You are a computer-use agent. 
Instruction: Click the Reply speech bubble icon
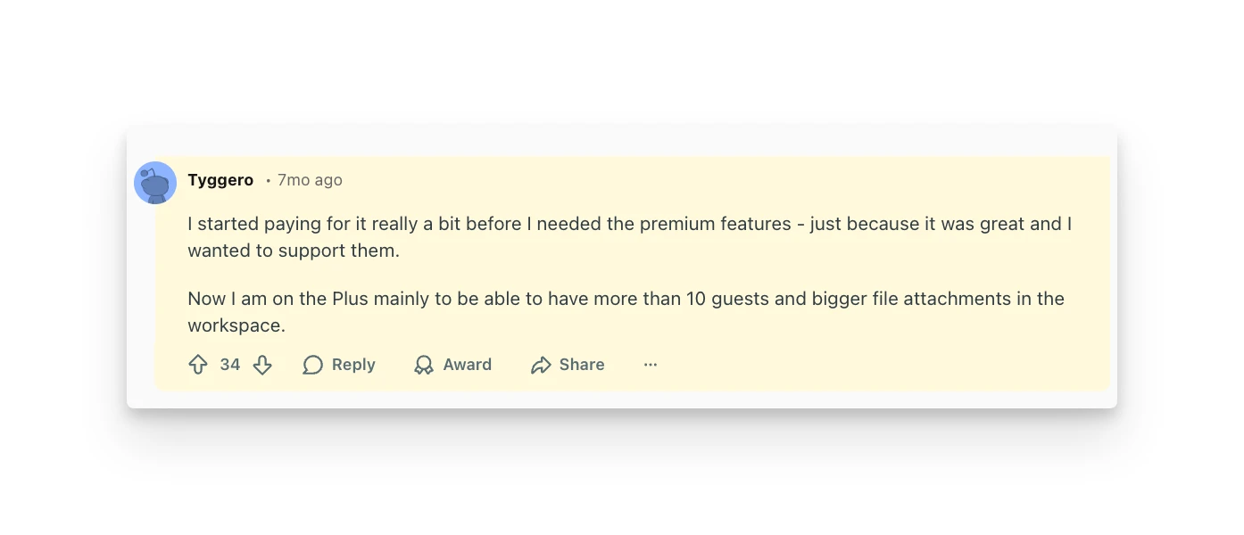click(x=312, y=365)
